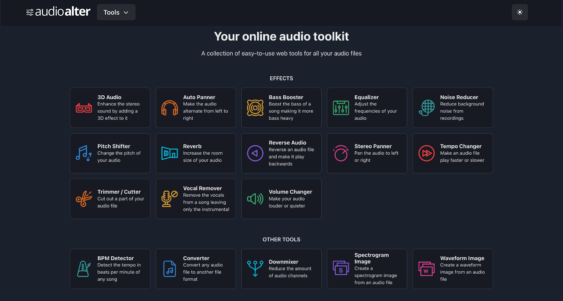Expand the Tools dropdown menu

(116, 12)
